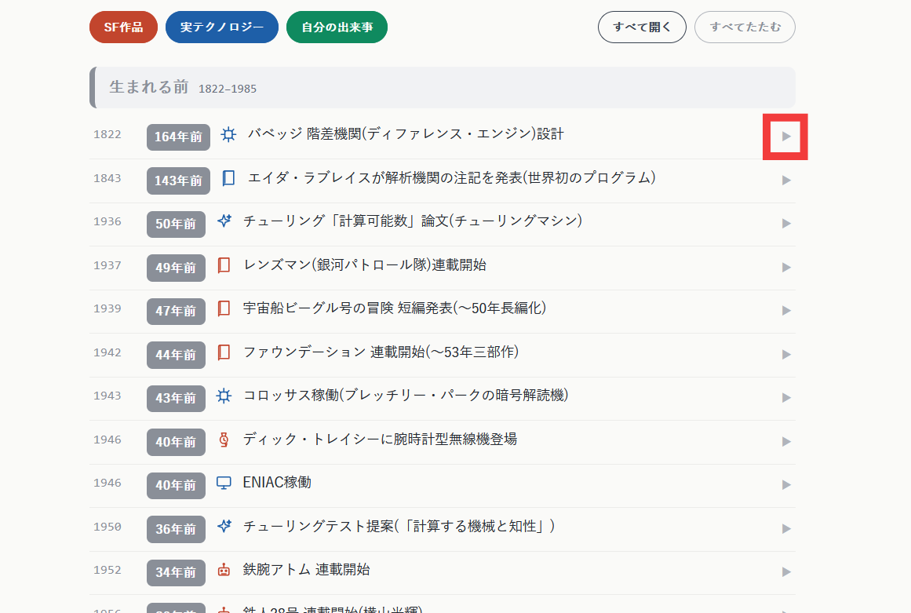Open the チューリング「計算可能数」論文 entry title
911x613 pixels.
(413, 221)
